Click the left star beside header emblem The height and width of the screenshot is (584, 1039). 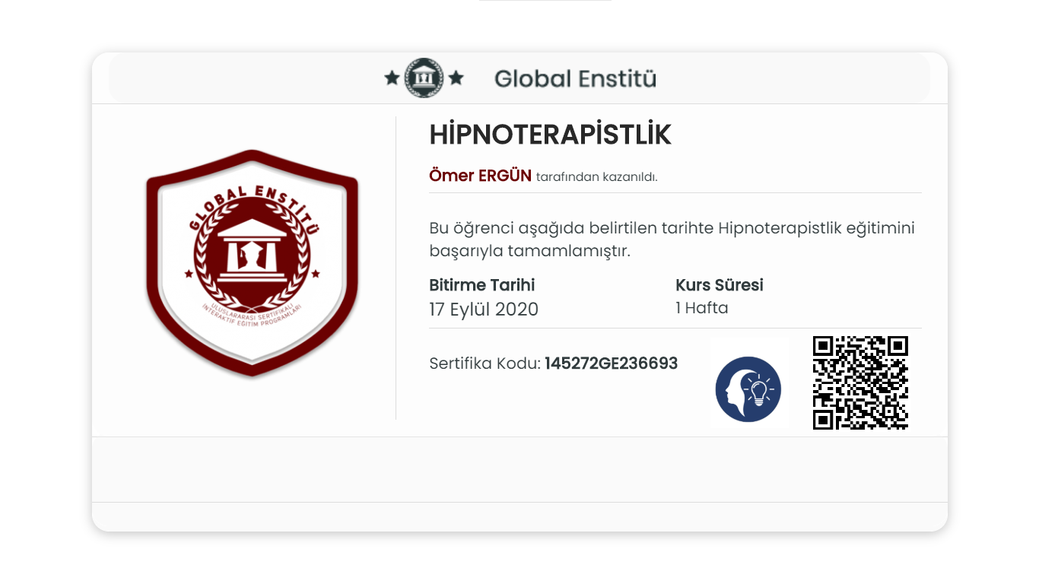[392, 78]
